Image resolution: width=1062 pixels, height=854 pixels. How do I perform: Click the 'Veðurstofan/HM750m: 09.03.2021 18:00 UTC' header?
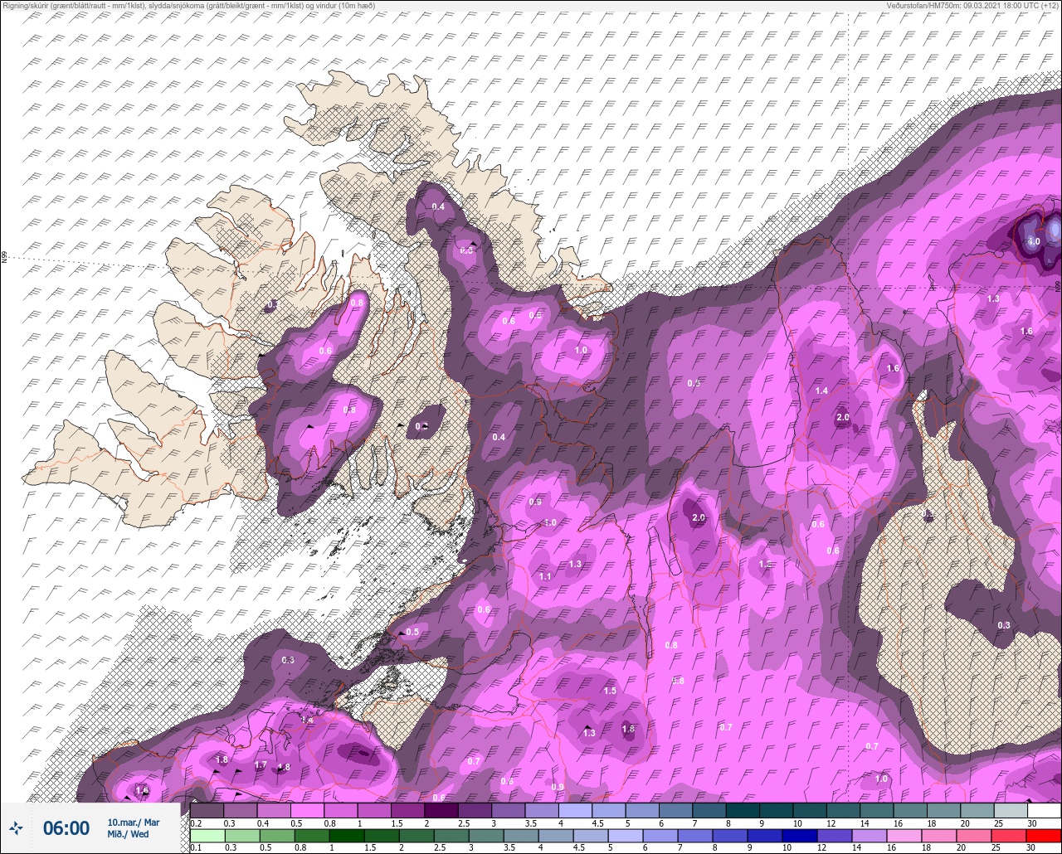point(974,6)
